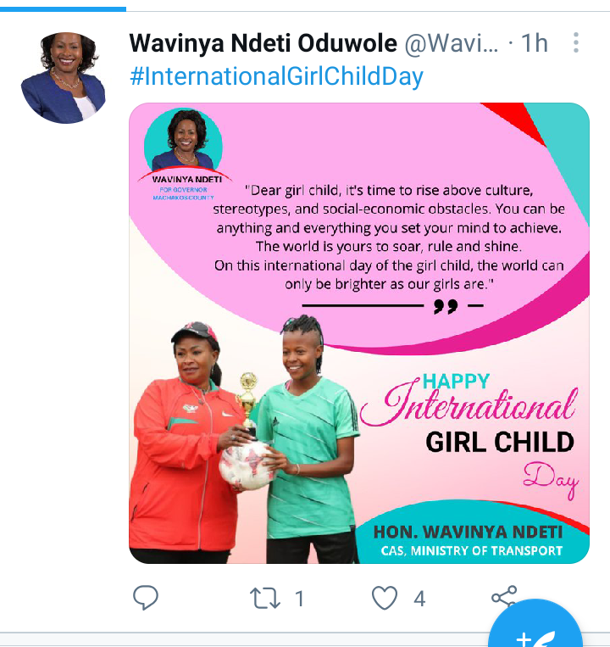This screenshot has width=610, height=647.
Task: Open the #InternationalGirlChildDay hashtag
Action: click(x=276, y=76)
